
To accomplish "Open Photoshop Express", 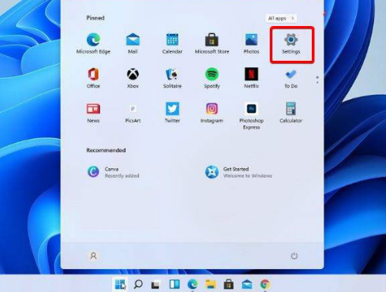I will click(x=251, y=116).
